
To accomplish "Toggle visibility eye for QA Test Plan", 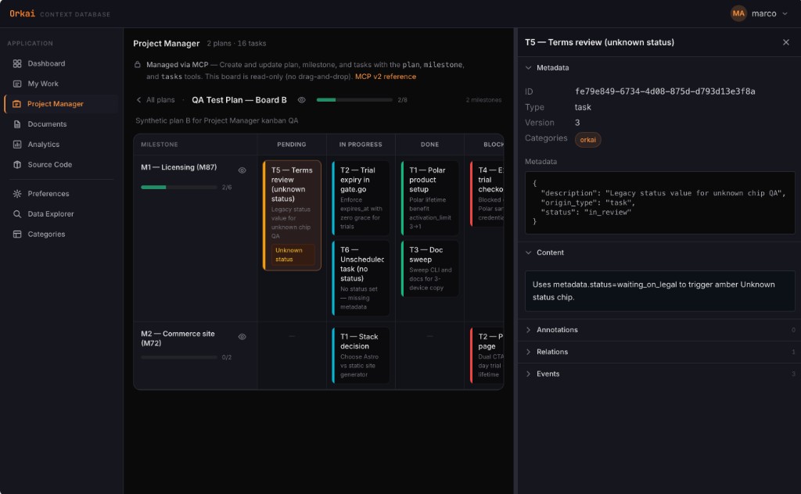I will click(302, 100).
